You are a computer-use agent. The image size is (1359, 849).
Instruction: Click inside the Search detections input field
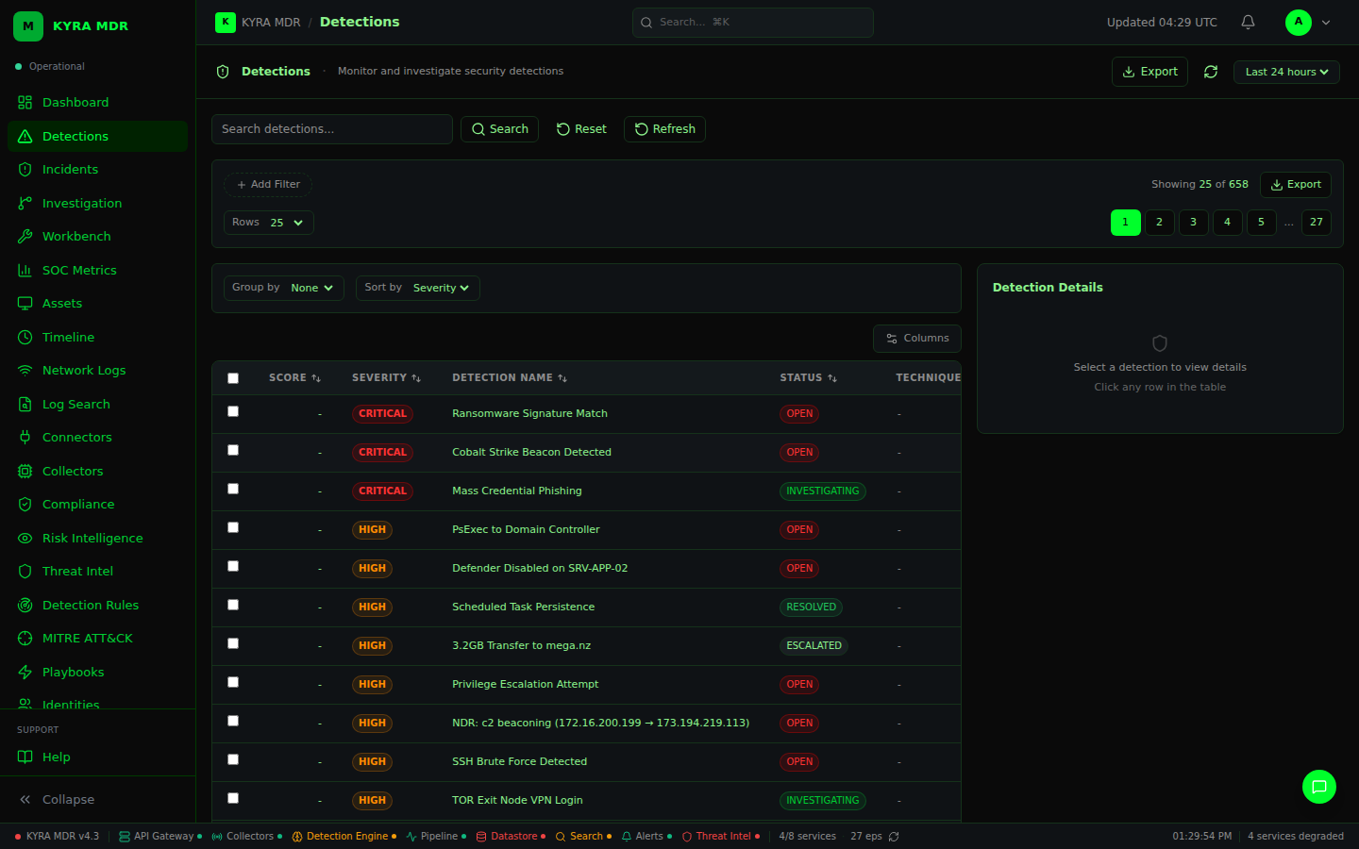pyautogui.click(x=331, y=128)
